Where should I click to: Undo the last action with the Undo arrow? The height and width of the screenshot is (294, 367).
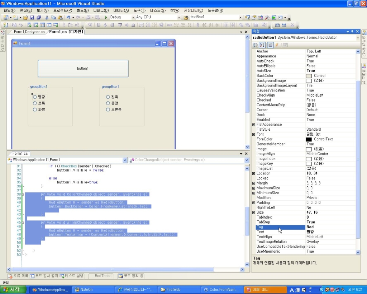coord(68,17)
